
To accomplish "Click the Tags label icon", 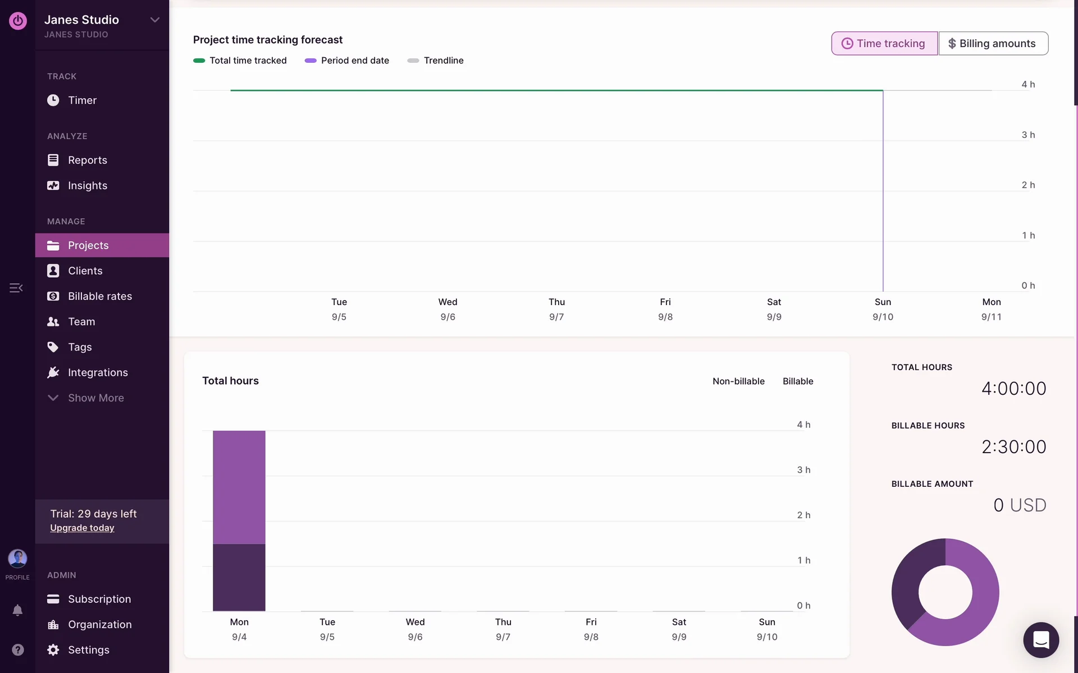I will tap(53, 347).
